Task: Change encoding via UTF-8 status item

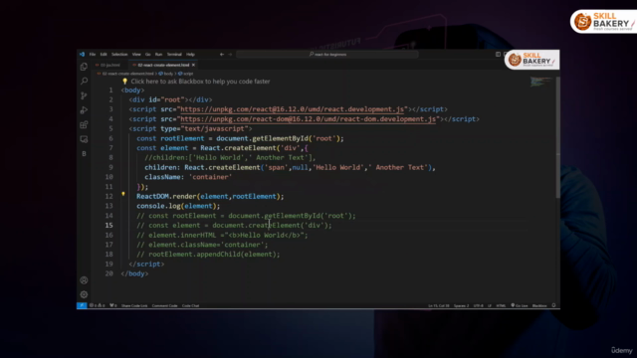Action: coord(478,305)
